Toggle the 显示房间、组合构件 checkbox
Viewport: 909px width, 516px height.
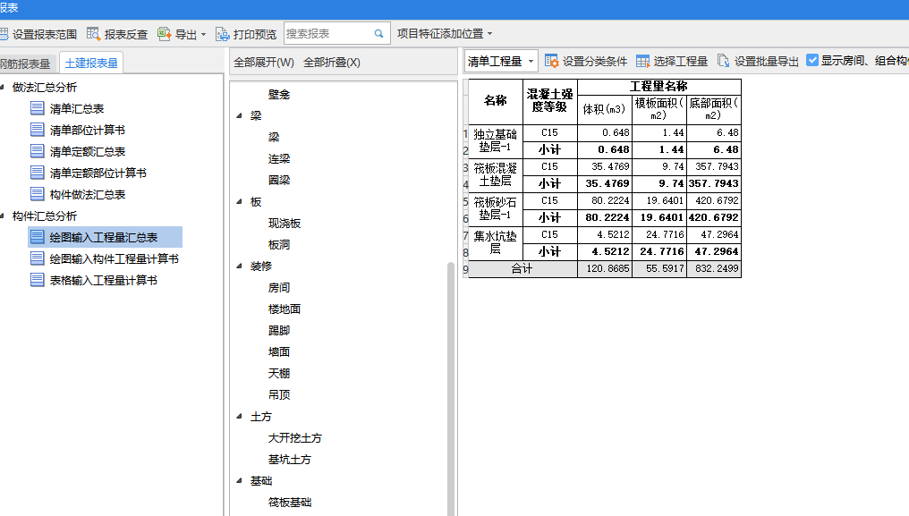pyautogui.click(x=812, y=60)
